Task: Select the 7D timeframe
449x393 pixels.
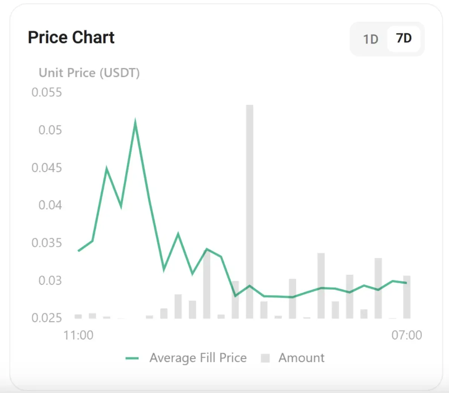Action: click(x=404, y=39)
